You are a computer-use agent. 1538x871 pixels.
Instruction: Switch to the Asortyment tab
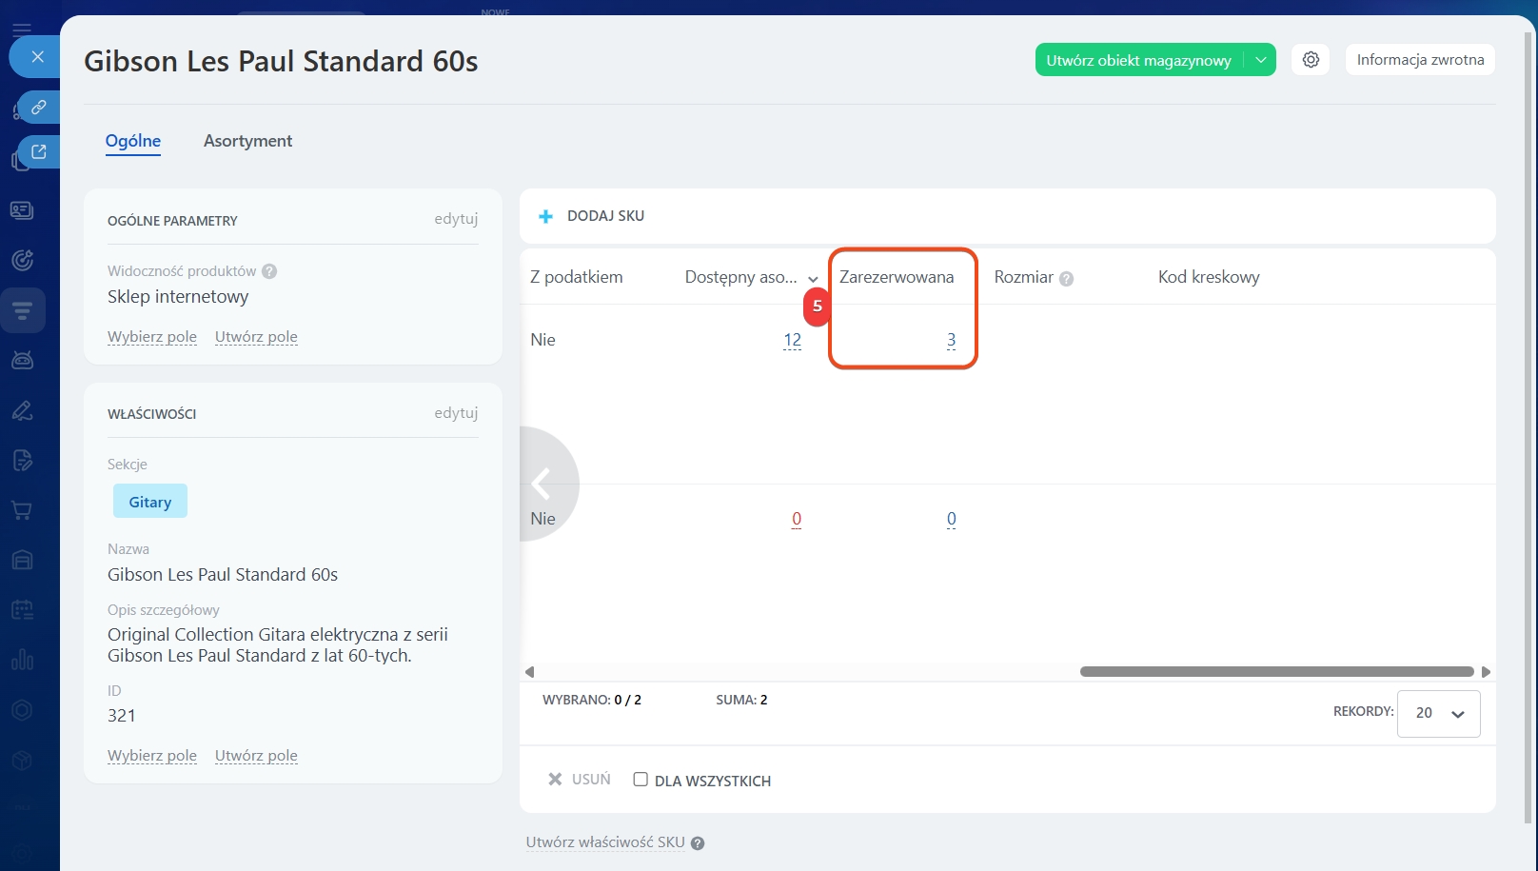(247, 141)
